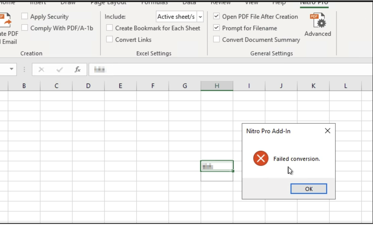Tick Comply With PDF/A-1b checkbox

pyautogui.click(x=25, y=27)
